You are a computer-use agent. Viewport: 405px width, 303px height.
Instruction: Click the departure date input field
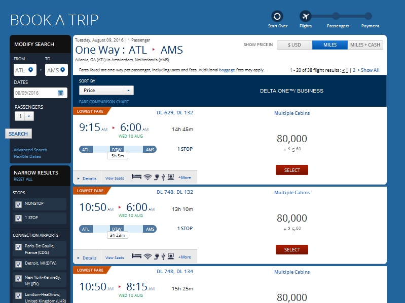34,93
